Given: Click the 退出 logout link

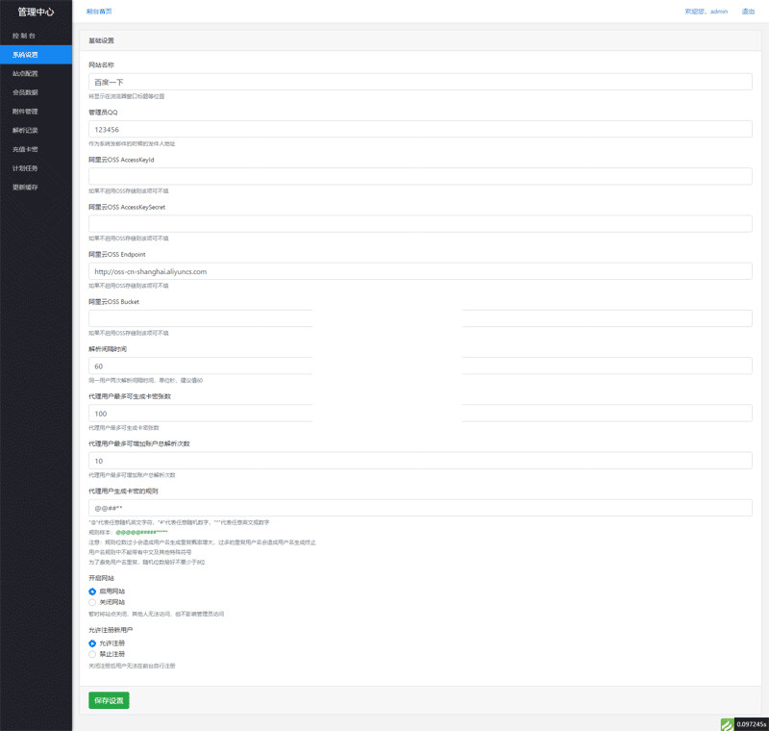Looking at the screenshot, I should [x=748, y=12].
